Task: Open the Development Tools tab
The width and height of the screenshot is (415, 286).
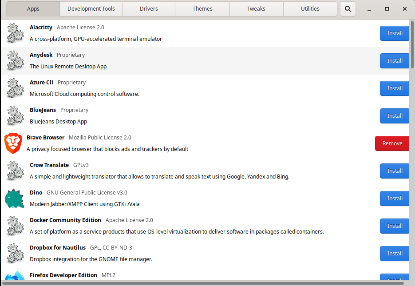Action: [x=91, y=9]
